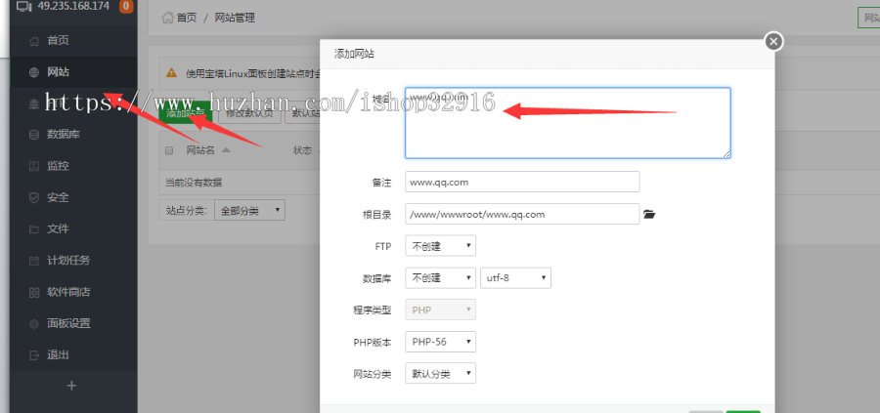
Task: Click the gear icon beside 面板设置
Action: click(34, 323)
